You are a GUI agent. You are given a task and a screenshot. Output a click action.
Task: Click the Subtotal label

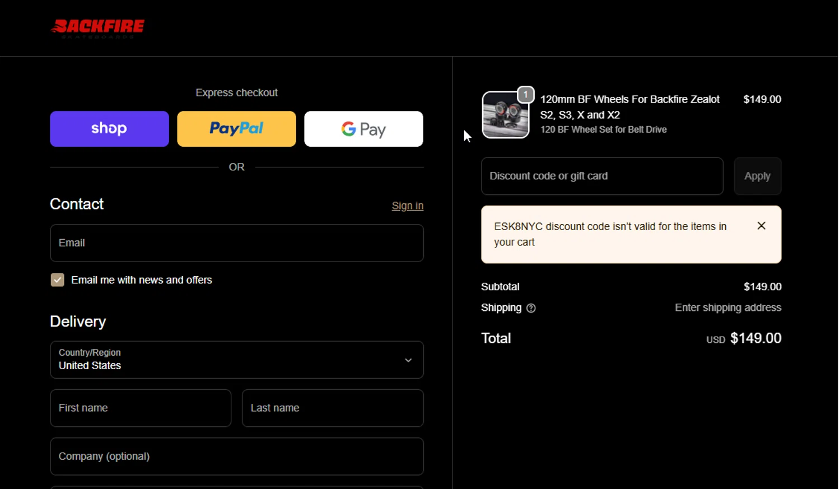[x=500, y=287]
